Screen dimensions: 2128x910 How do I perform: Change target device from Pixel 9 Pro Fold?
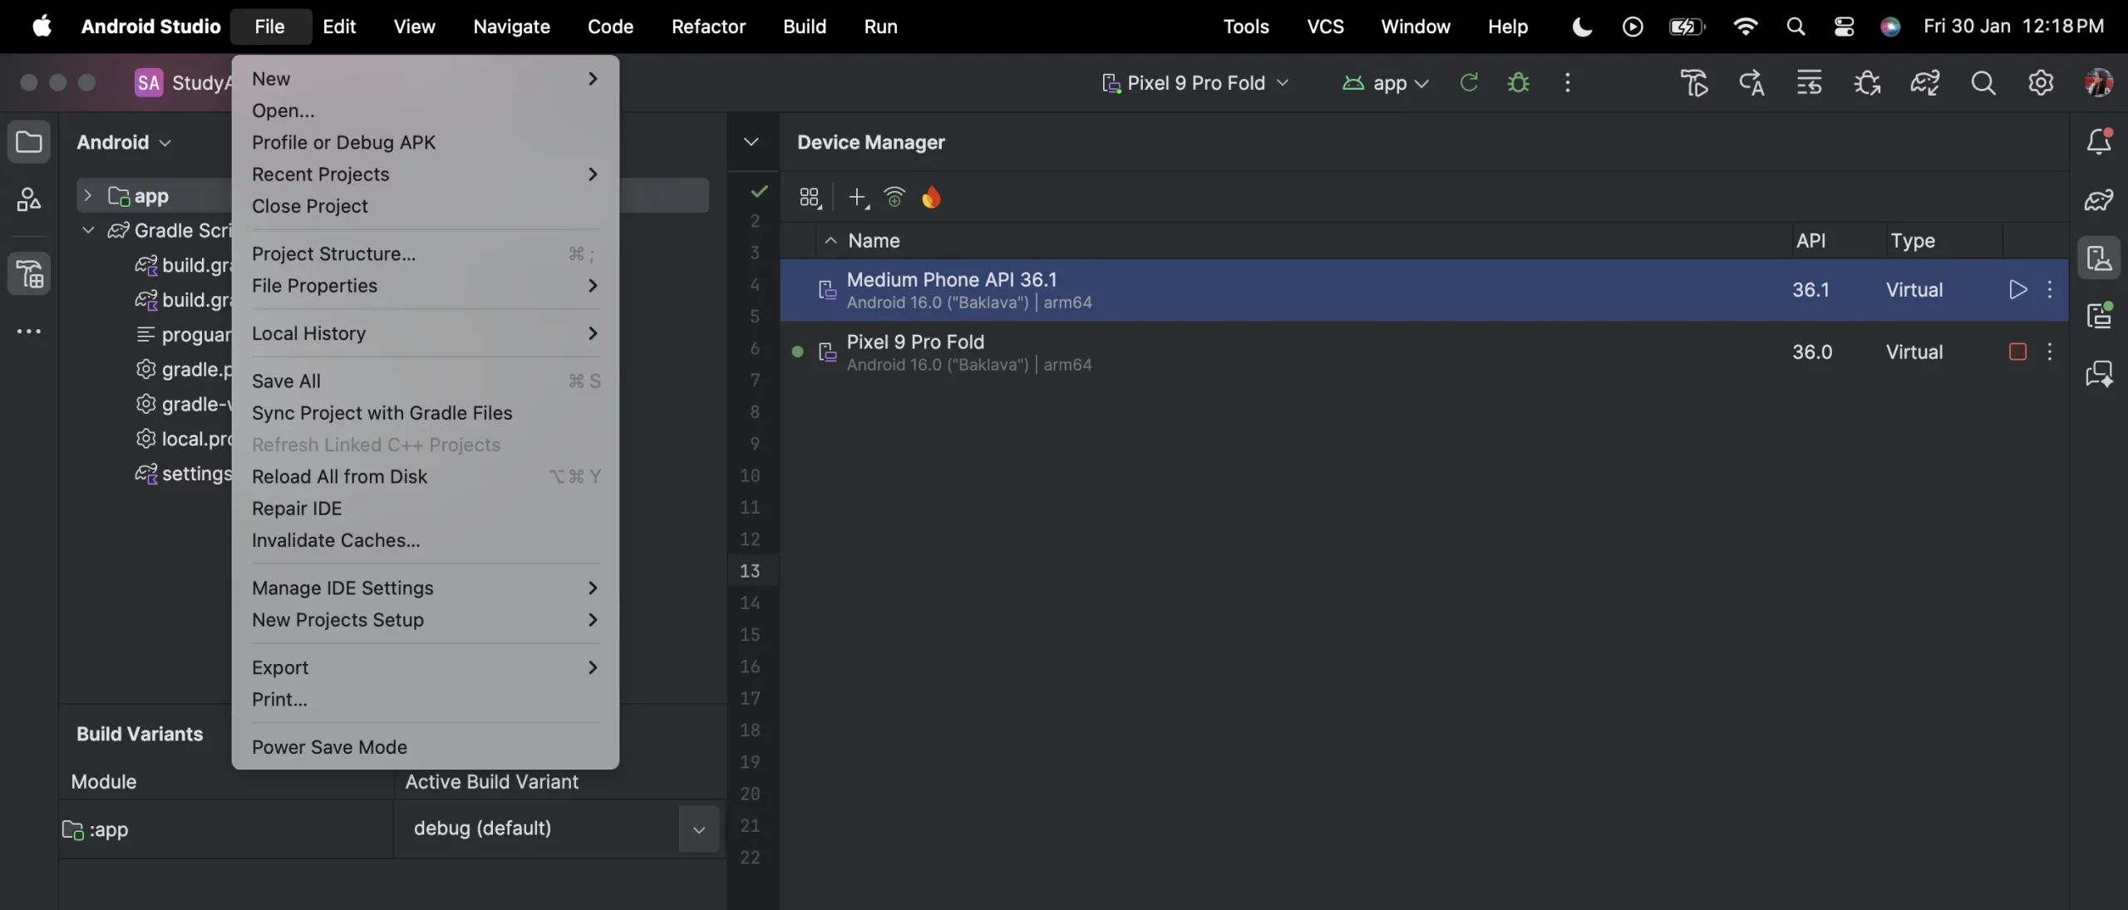(1197, 82)
